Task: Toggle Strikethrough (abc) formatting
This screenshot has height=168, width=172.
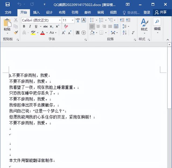Action: pyautogui.click(x=45, y=26)
